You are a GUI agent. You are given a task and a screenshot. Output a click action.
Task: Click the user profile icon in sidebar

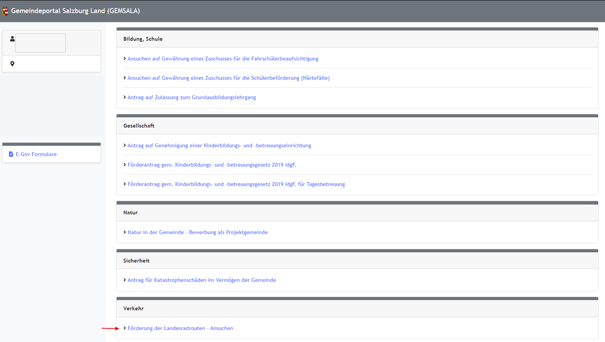(12, 39)
